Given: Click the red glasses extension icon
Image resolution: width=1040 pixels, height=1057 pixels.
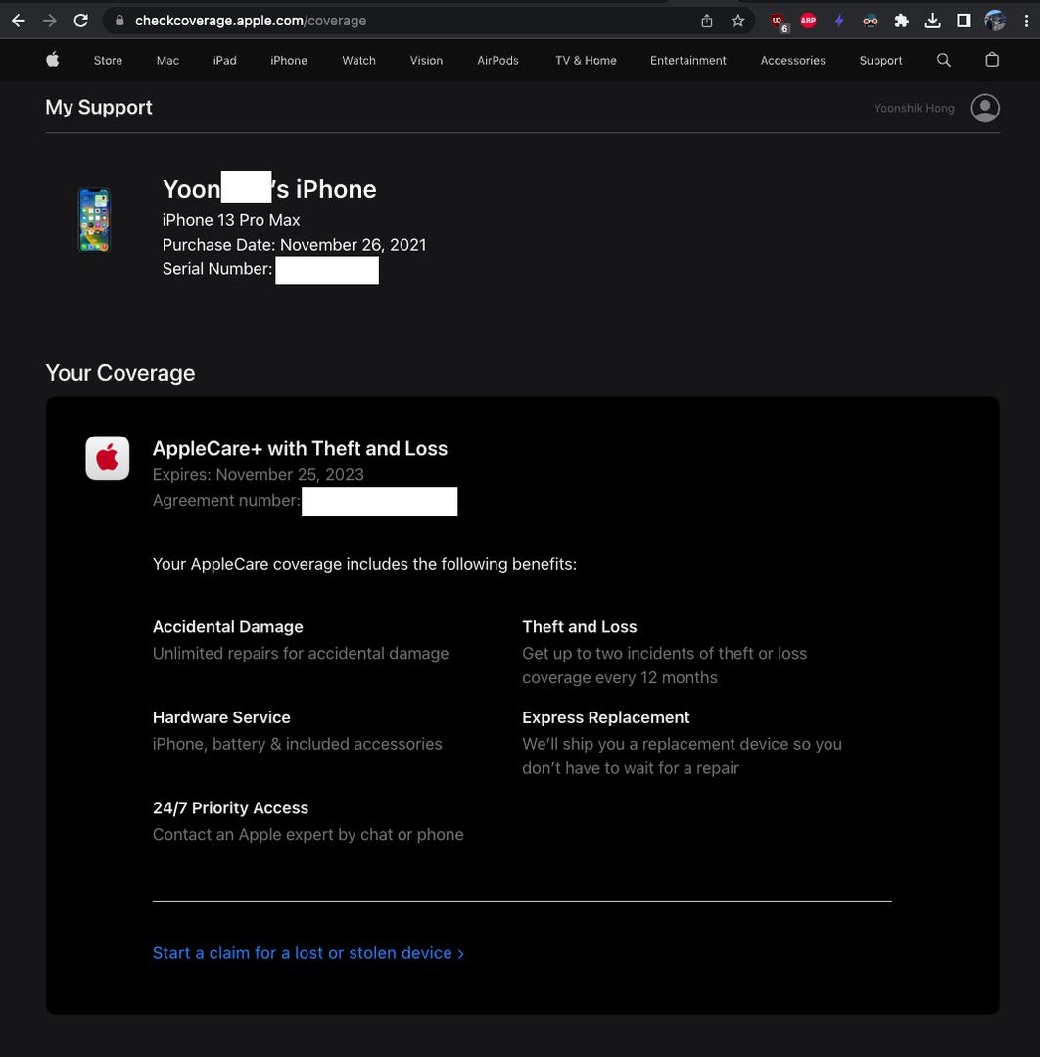Looking at the screenshot, I should [x=870, y=21].
